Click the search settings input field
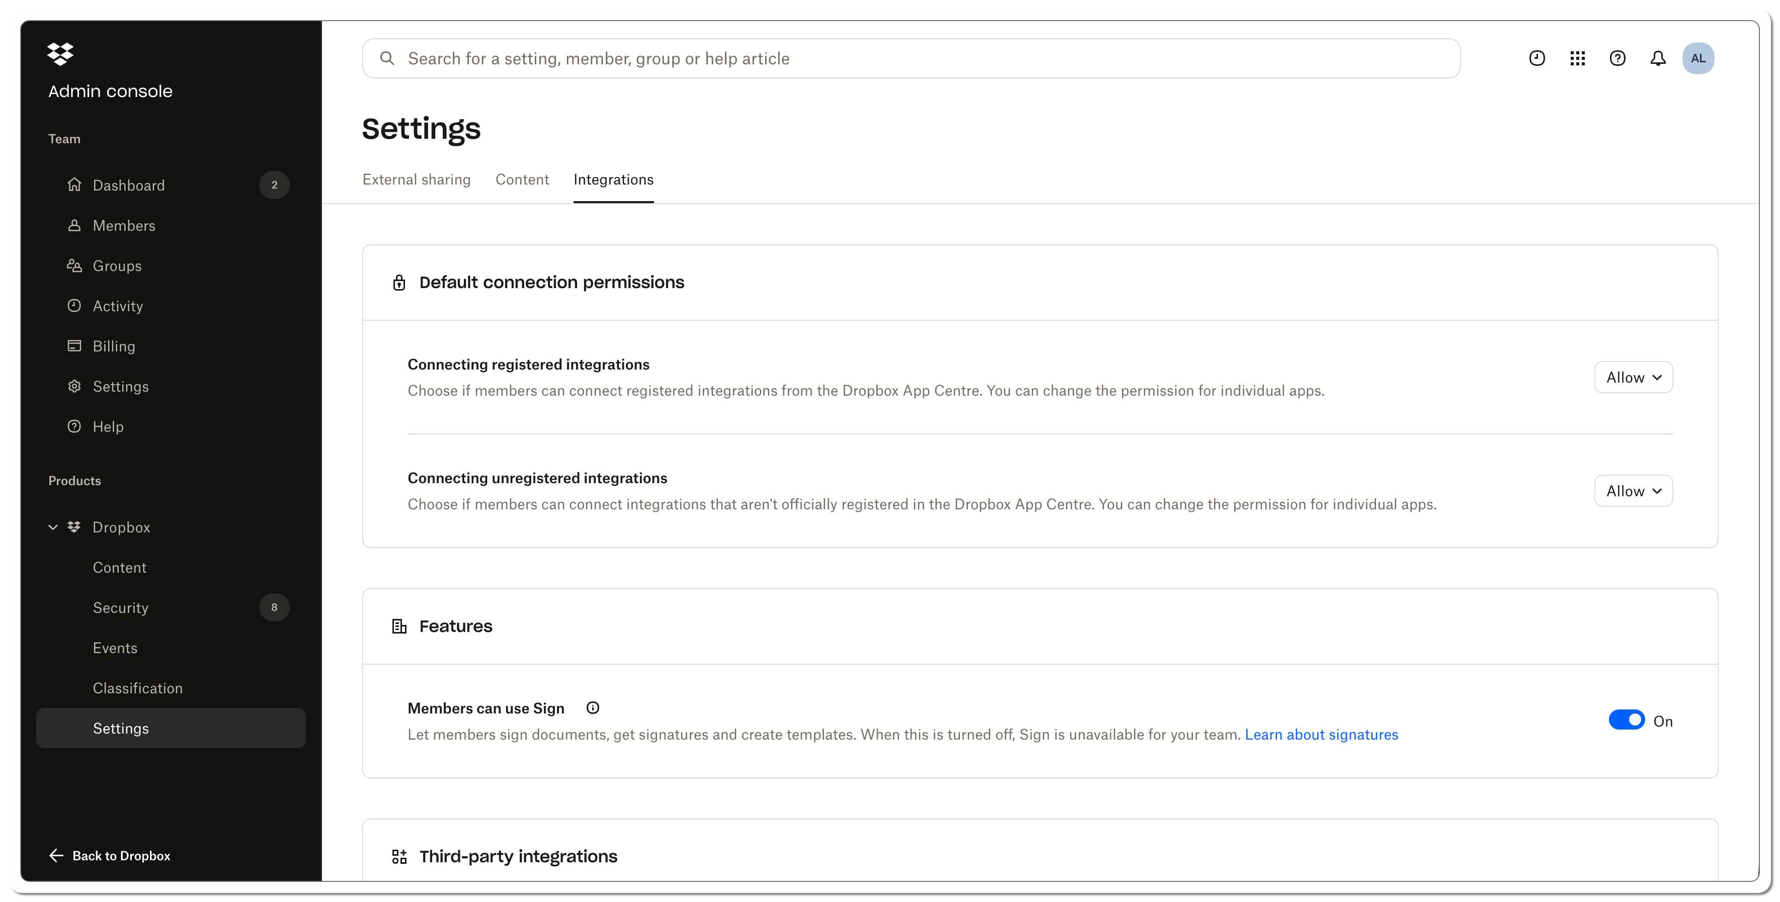Viewport: 1780px width, 902px height. [x=911, y=59]
